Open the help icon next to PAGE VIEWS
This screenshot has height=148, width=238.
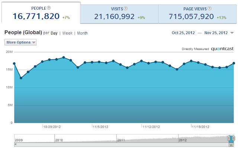click(x=209, y=9)
